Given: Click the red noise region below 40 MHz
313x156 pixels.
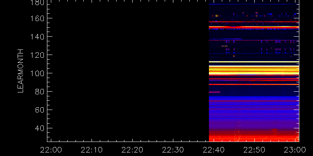Looking at the screenshot, I should pos(254,135).
